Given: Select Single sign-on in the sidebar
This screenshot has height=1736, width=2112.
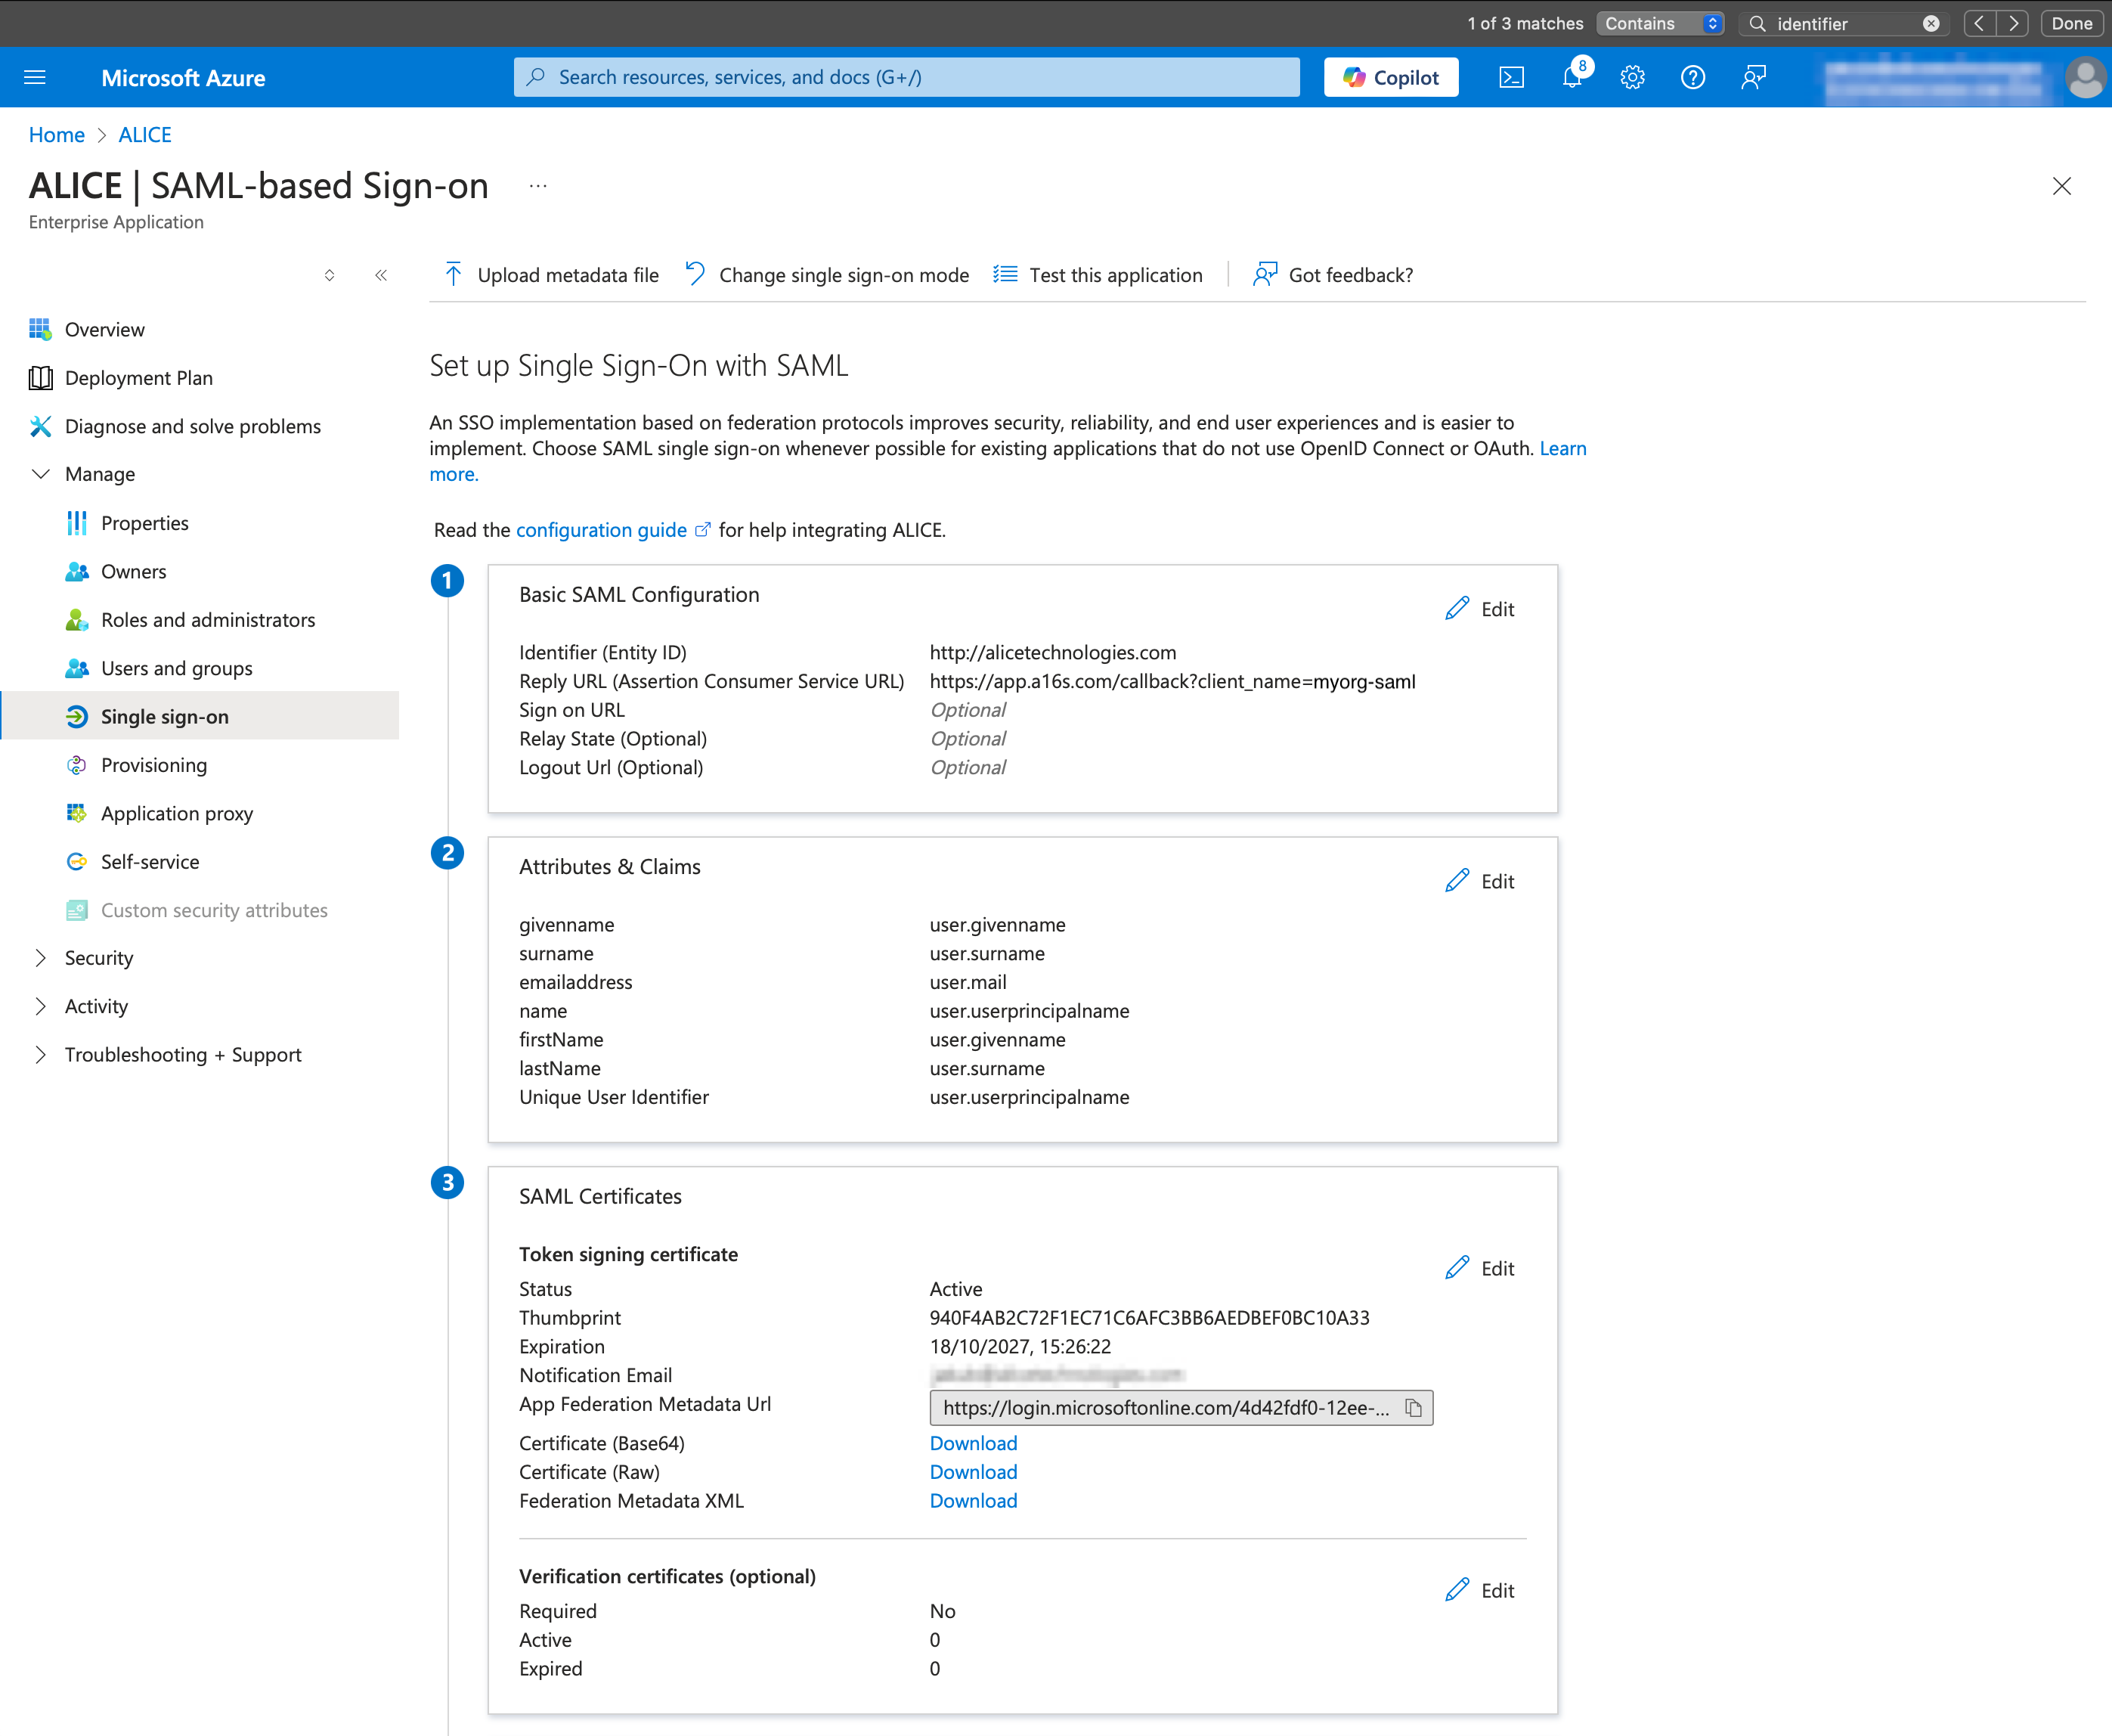Looking at the screenshot, I should [200, 716].
